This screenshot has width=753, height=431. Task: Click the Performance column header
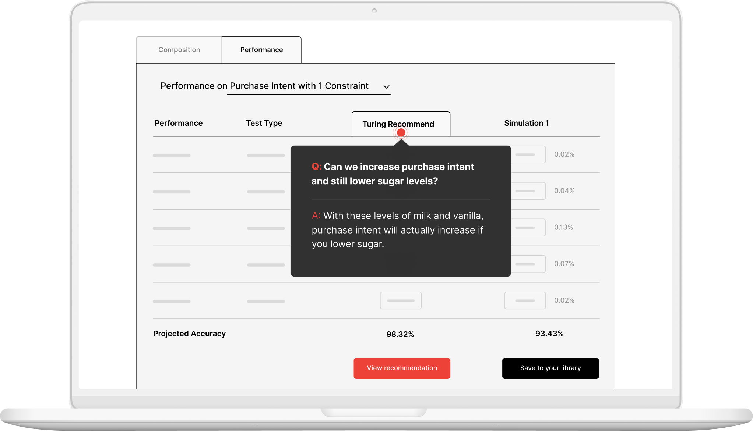point(179,123)
